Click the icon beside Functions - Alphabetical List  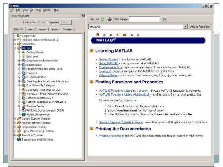coord(24,90)
